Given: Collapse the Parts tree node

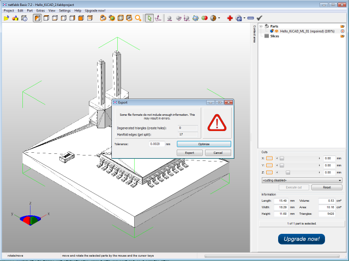Looking at the screenshot, I should click(x=261, y=26).
